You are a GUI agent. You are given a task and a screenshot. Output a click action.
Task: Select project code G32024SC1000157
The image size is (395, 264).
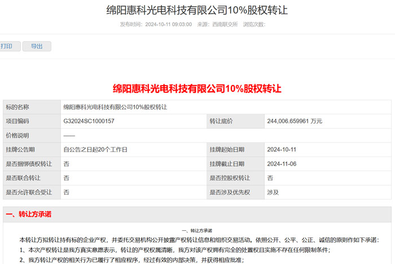(x=89, y=122)
